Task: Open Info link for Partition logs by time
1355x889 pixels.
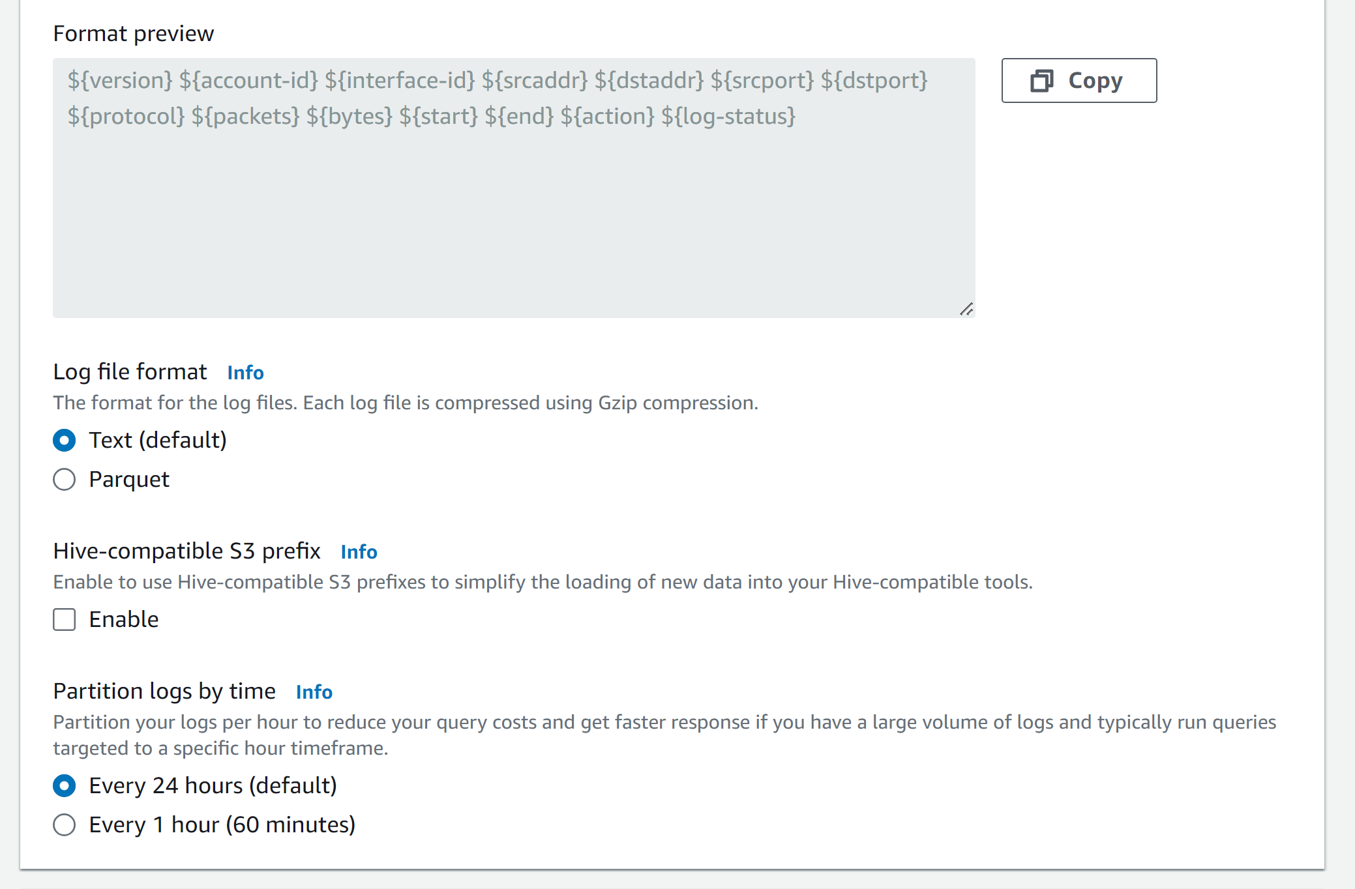Action: point(314,692)
